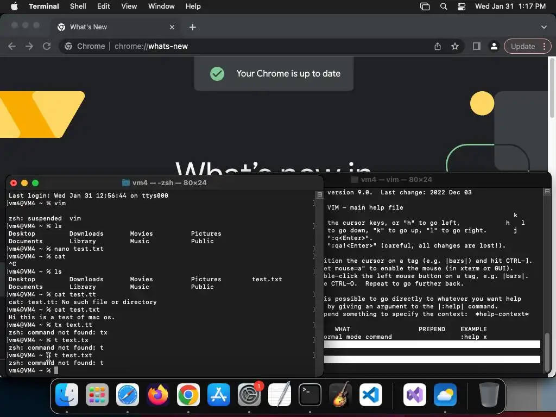
Task: Click Chrome's back arrow
Action: pos(12,46)
